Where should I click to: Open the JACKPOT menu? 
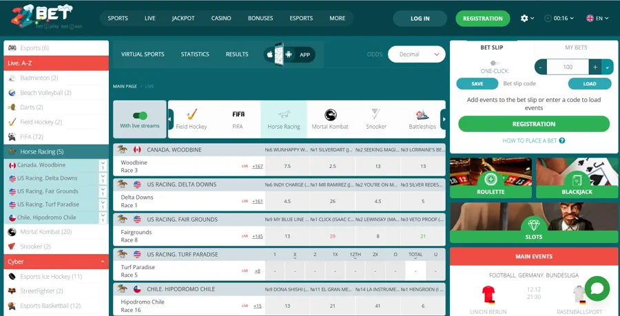pos(183,18)
